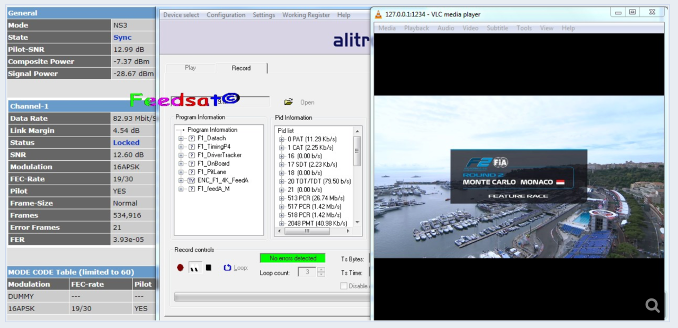This screenshot has width=678, height=328.
Task: Open the Configuration menu
Action: tap(226, 15)
